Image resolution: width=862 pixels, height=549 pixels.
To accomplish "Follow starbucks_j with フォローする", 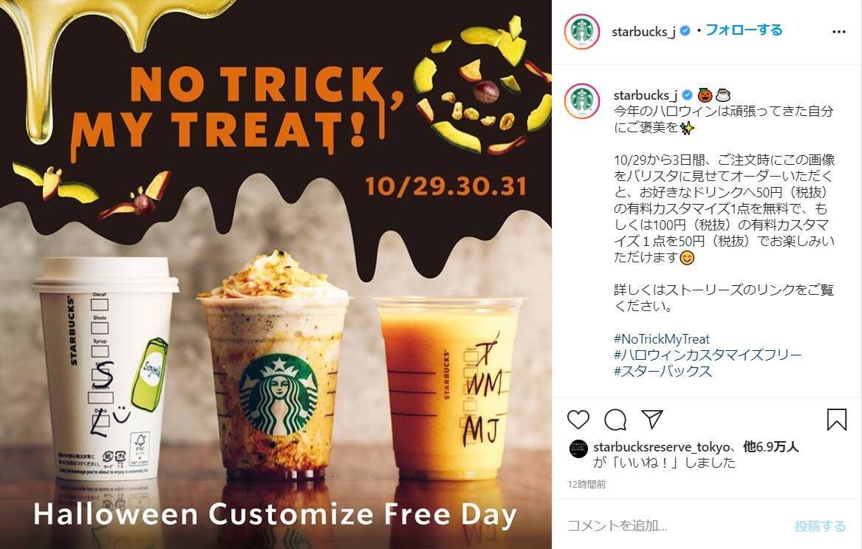I will (744, 30).
